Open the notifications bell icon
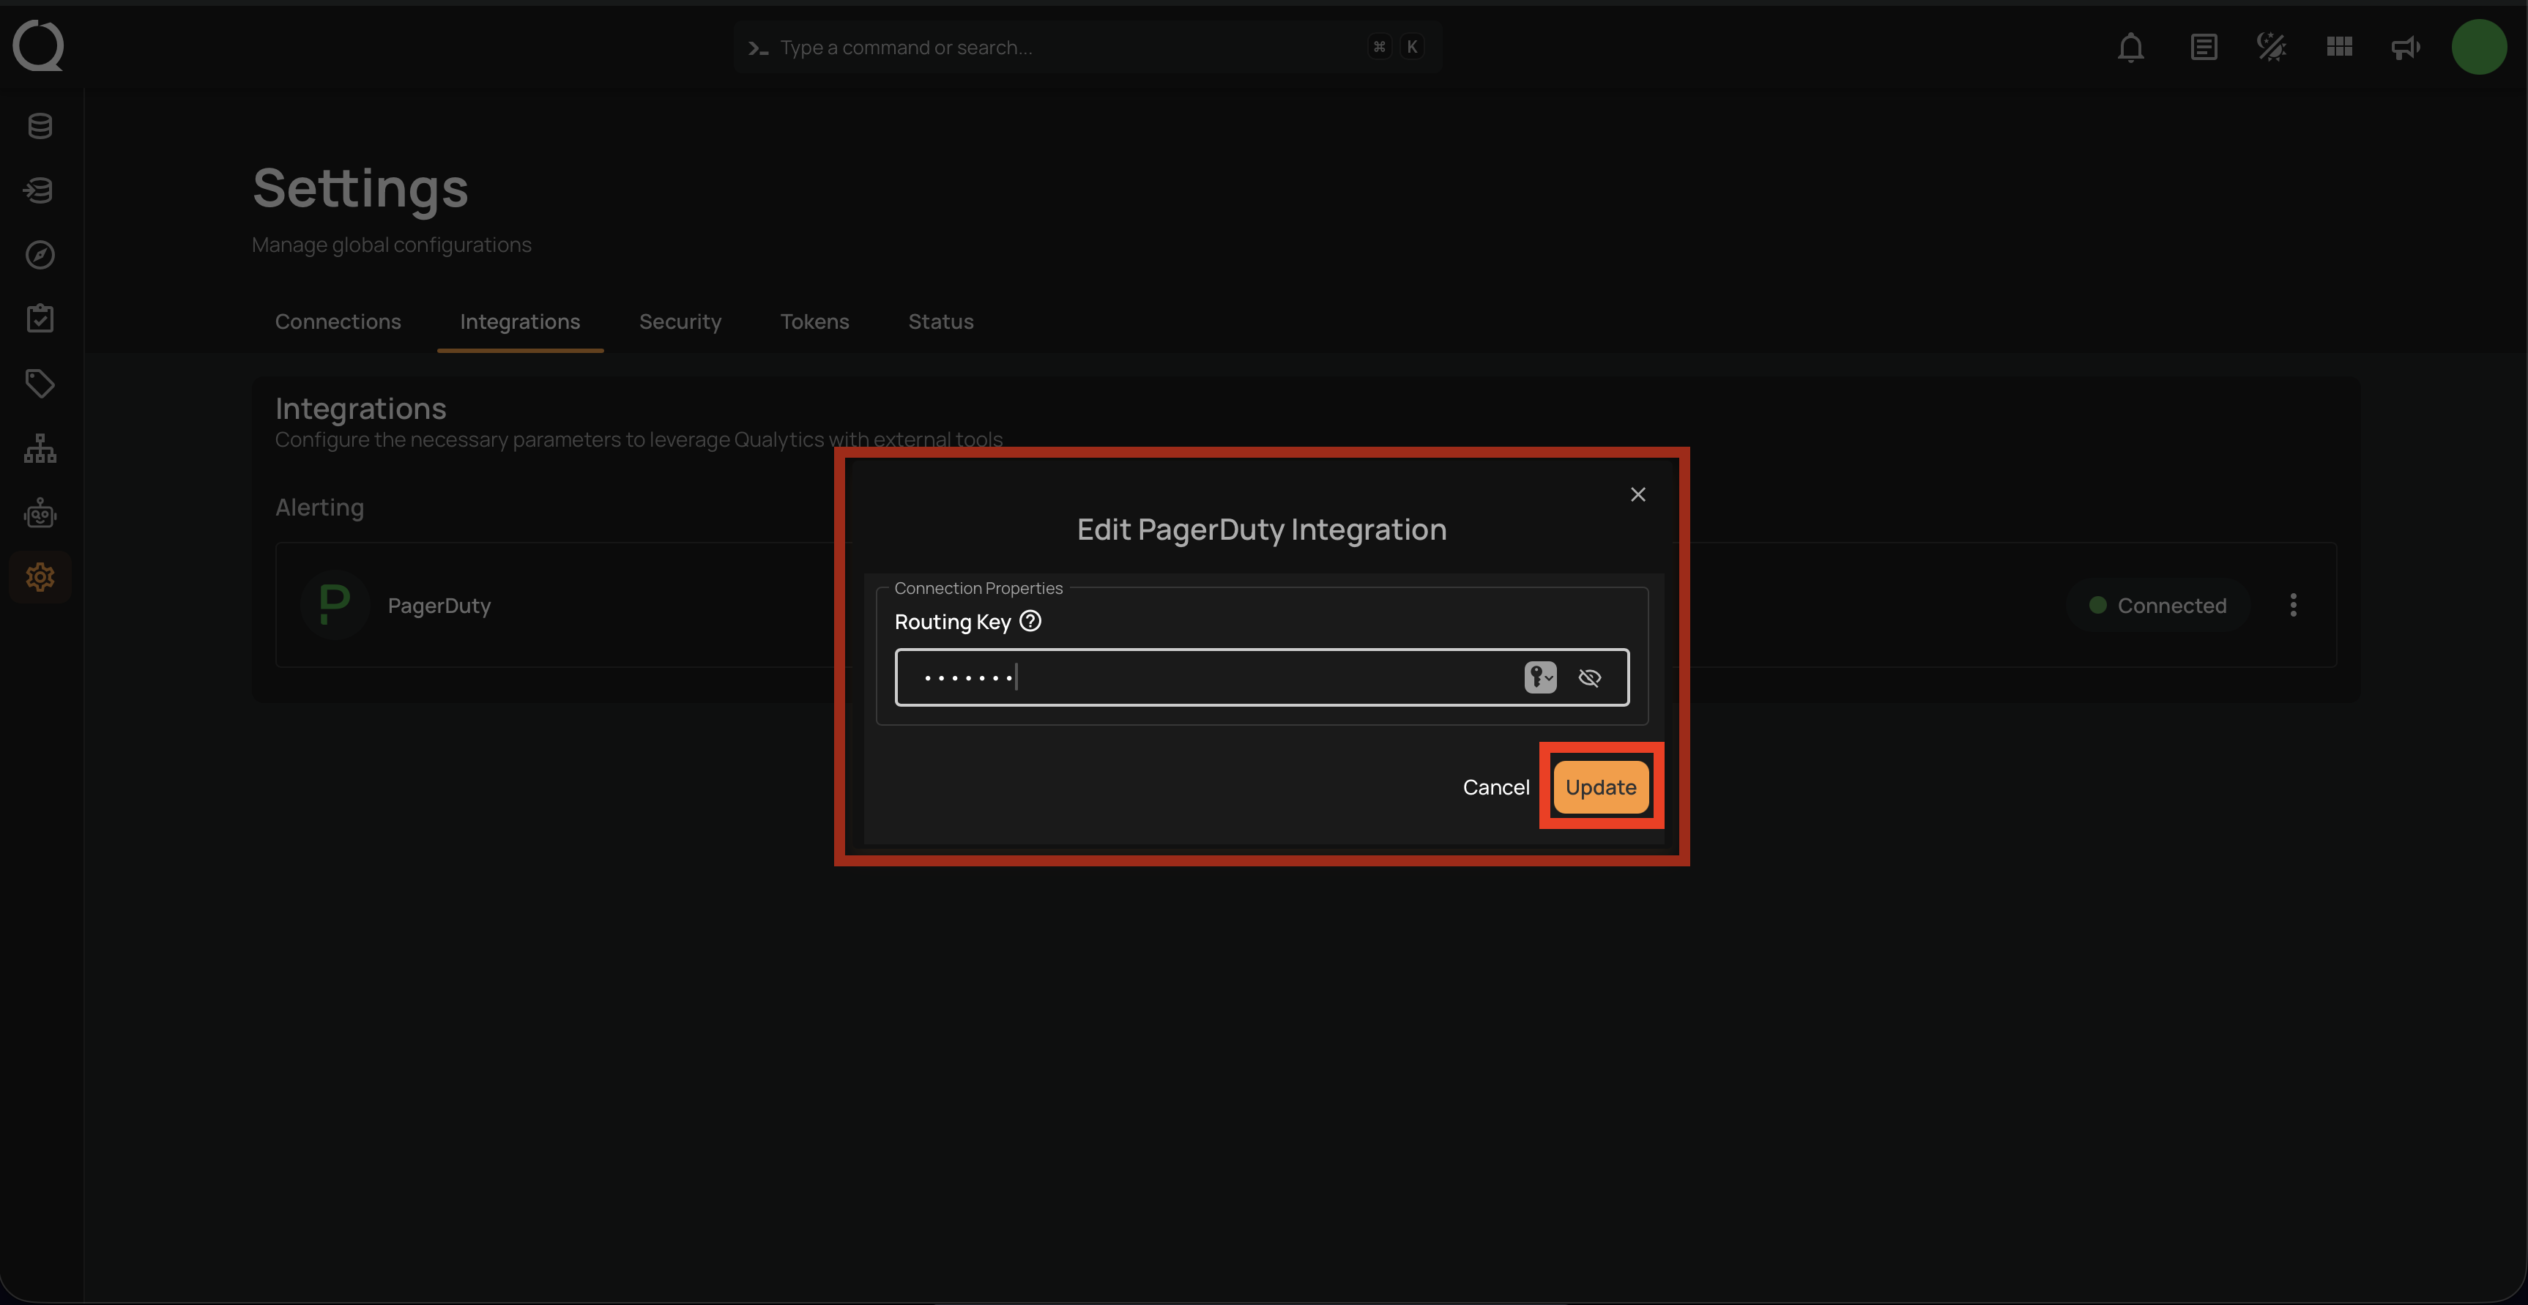Image resolution: width=2528 pixels, height=1305 pixels. point(2130,47)
